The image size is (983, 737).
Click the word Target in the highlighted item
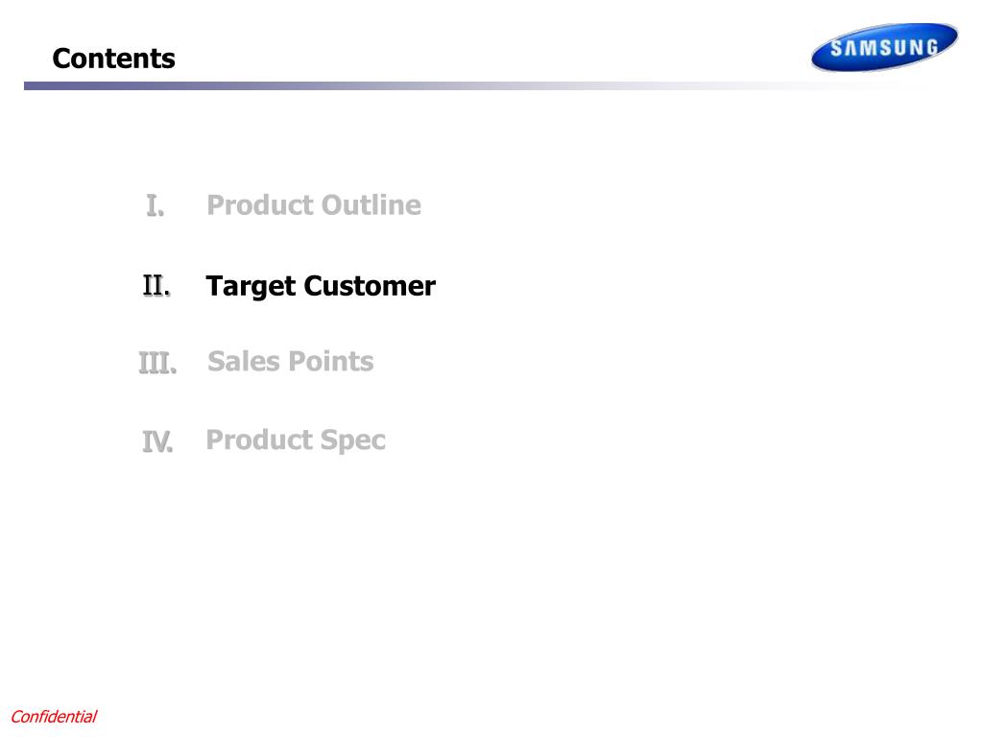point(251,287)
